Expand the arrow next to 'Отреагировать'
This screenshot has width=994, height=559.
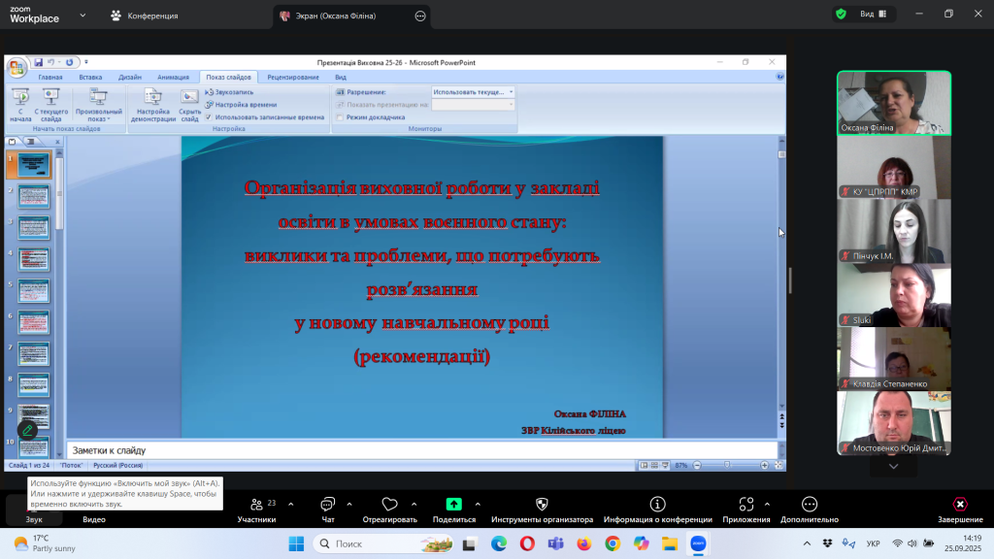tap(414, 504)
